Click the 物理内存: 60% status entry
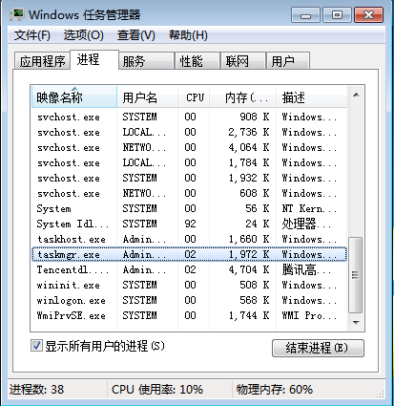Image resolution: width=394 pixels, height=406 pixels. pyautogui.click(x=275, y=390)
